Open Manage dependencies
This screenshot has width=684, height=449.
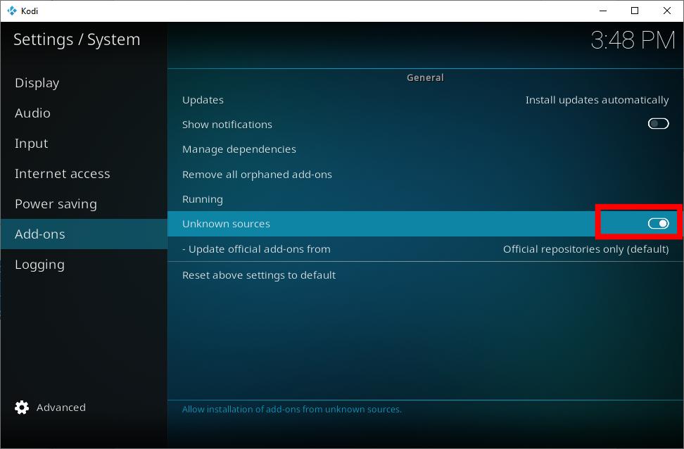tap(425, 149)
